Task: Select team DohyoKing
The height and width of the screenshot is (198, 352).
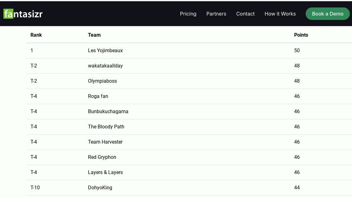Action: 100,188
